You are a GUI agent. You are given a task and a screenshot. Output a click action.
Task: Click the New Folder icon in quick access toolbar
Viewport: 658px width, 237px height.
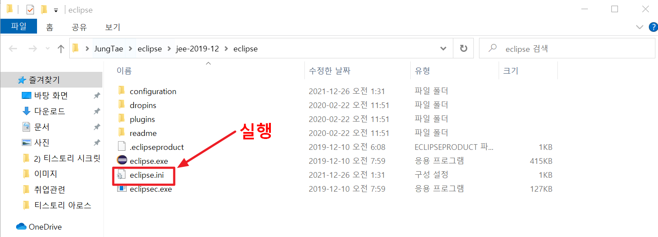point(44,10)
